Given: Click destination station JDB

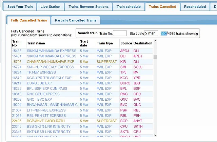Looking at the screenshot, I should click(x=137, y=83).
